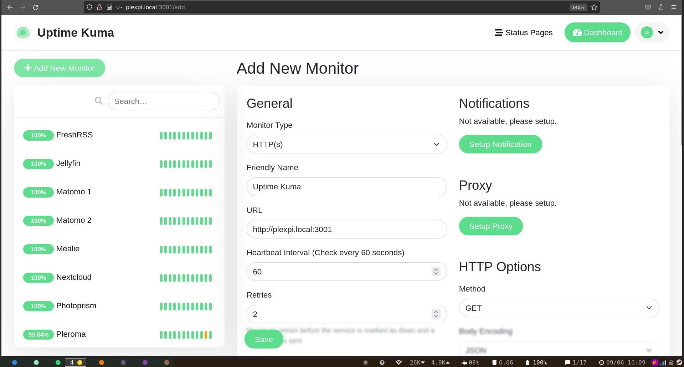
Task: Click the Friendly Name input field
Action: click(x=346, y=187)
